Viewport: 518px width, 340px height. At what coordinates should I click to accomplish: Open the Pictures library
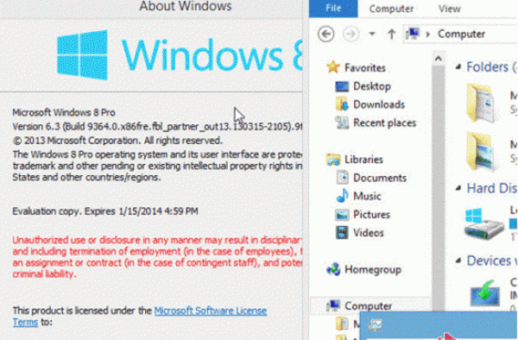371,215
